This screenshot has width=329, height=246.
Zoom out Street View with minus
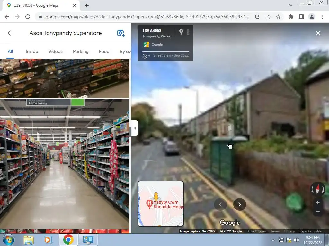(318, 211)
